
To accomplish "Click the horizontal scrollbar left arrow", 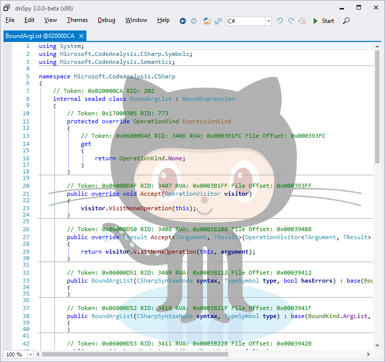I will 38,355.
